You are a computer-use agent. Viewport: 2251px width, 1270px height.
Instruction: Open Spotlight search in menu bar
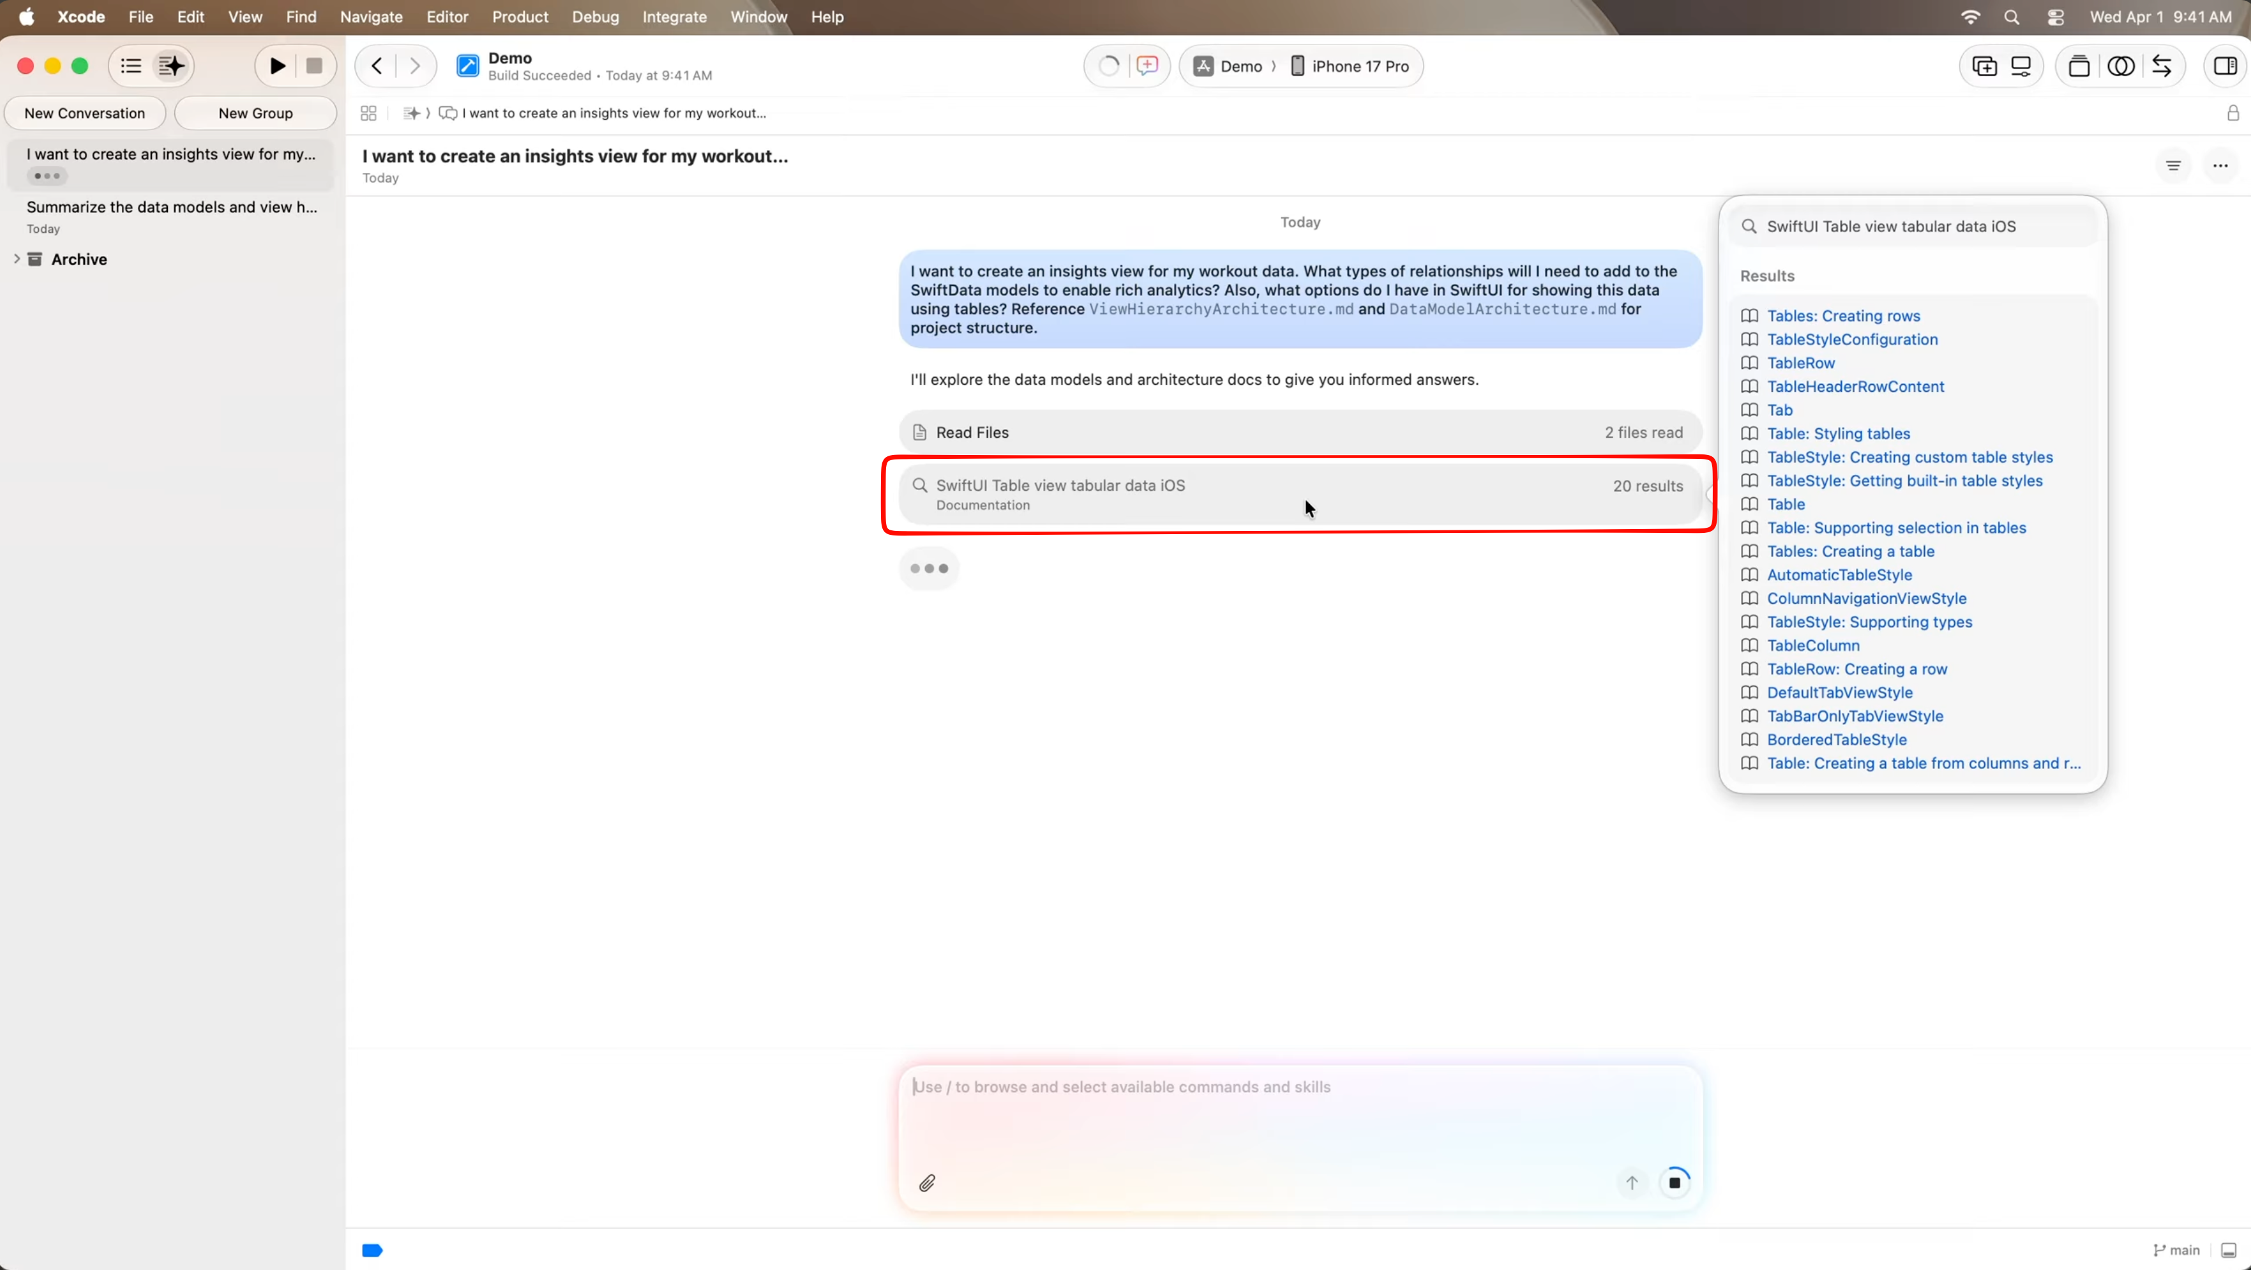2012,17
